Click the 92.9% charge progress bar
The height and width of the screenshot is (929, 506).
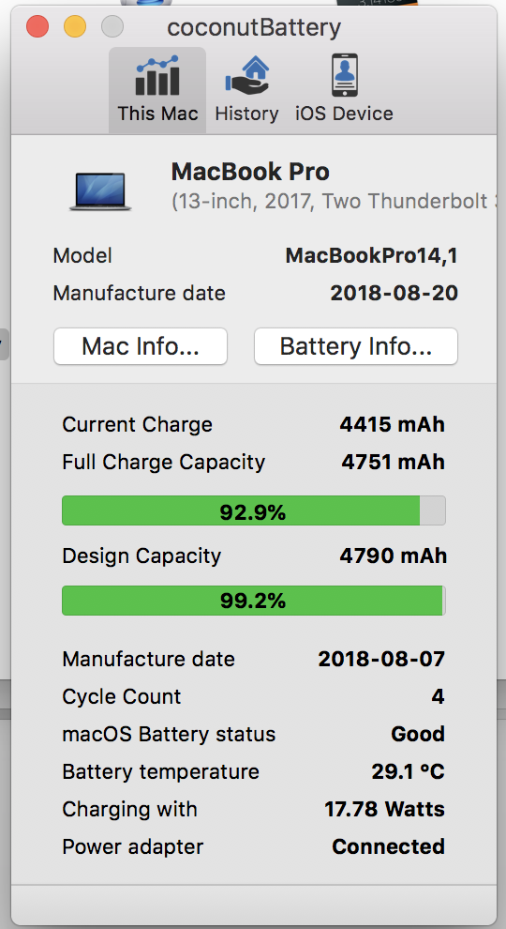[254, 511]
